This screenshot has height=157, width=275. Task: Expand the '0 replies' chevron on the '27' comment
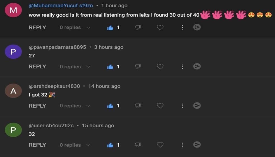[x=88, y=67]
